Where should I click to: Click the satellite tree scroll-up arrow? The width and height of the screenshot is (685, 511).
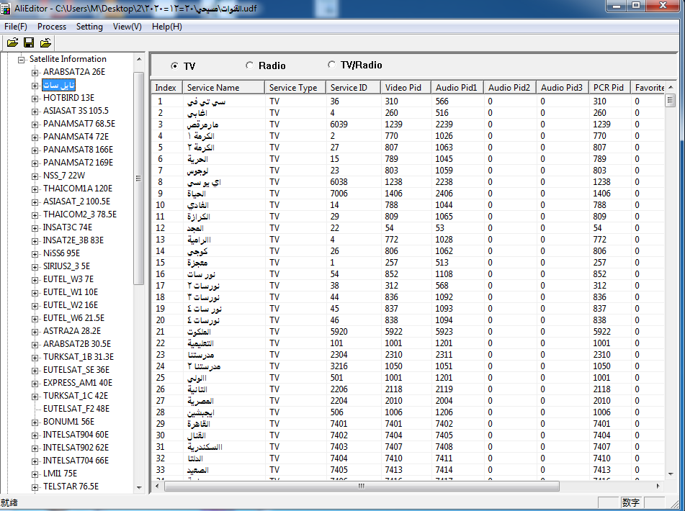(x=139, y=59)
